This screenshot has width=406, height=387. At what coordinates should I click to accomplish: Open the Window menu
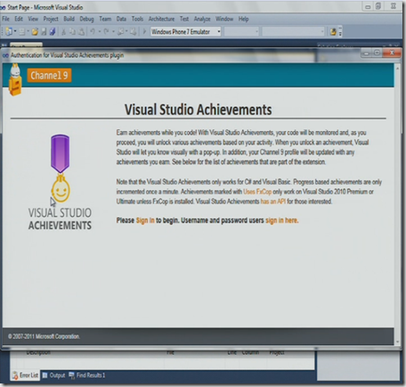pyautogui.click(x=224, y=19)
